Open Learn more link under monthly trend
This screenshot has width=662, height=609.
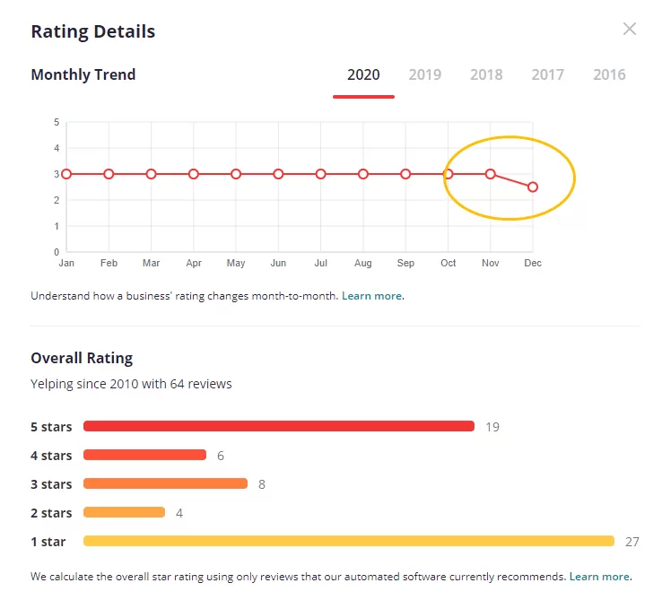pyautogui.click(x=371, y=296)
